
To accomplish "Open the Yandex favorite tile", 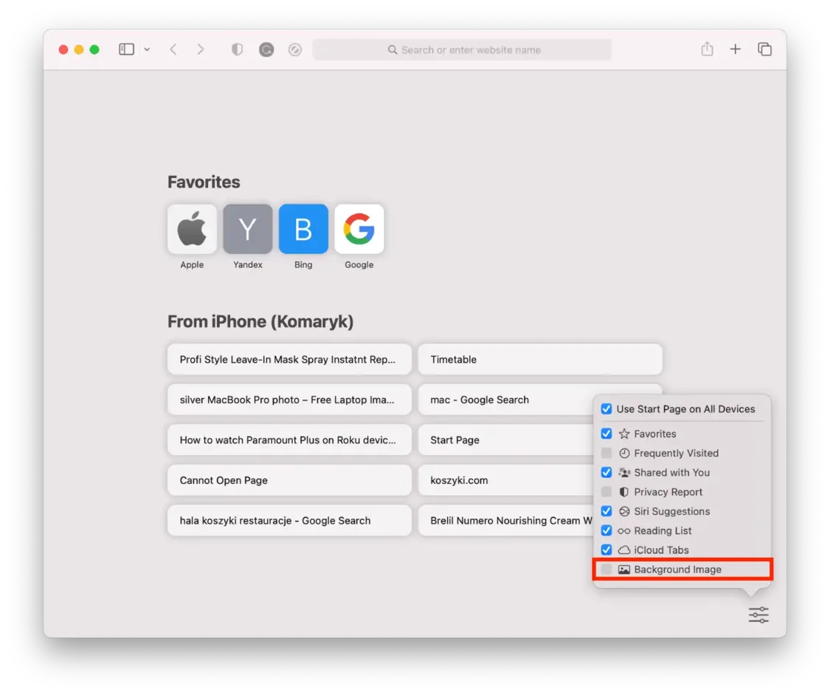I will click(248, 230).
